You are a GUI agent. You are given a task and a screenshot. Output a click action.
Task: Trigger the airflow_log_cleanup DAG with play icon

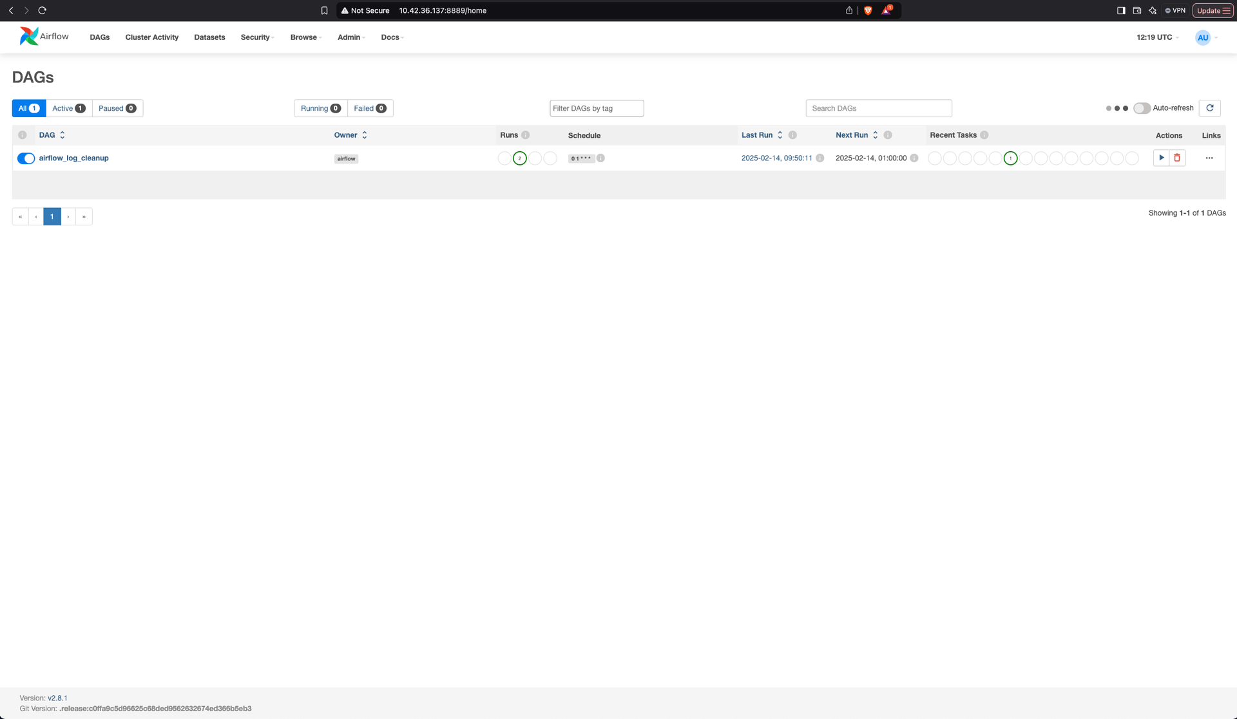(1161, 158)
